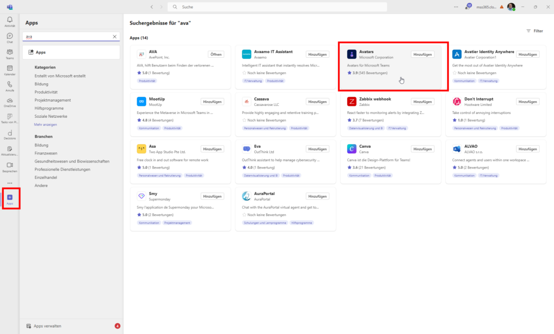The width and height of the screenshot is (554, 334).
Task: Show more apps via ellipsis in sidebar
Action: pyautogui.click(x=10, y=183)
